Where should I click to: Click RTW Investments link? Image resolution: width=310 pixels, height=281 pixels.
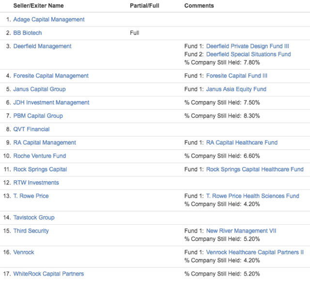pyautogui.click(x=36, y=183)
